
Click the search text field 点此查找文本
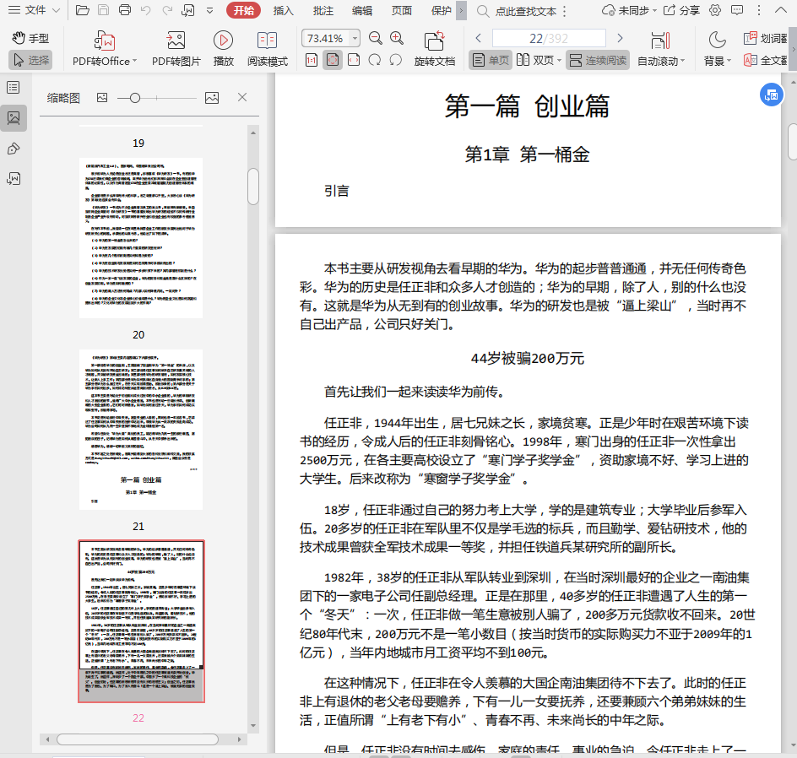[x=526, y=11]
